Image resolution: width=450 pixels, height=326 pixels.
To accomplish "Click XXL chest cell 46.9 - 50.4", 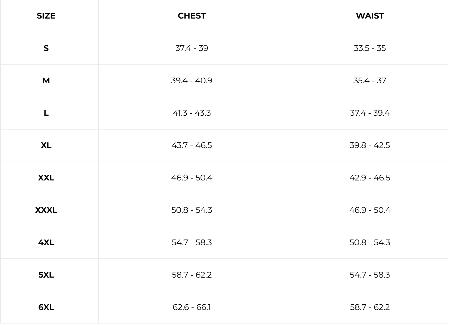I will [x=192, y=178].
